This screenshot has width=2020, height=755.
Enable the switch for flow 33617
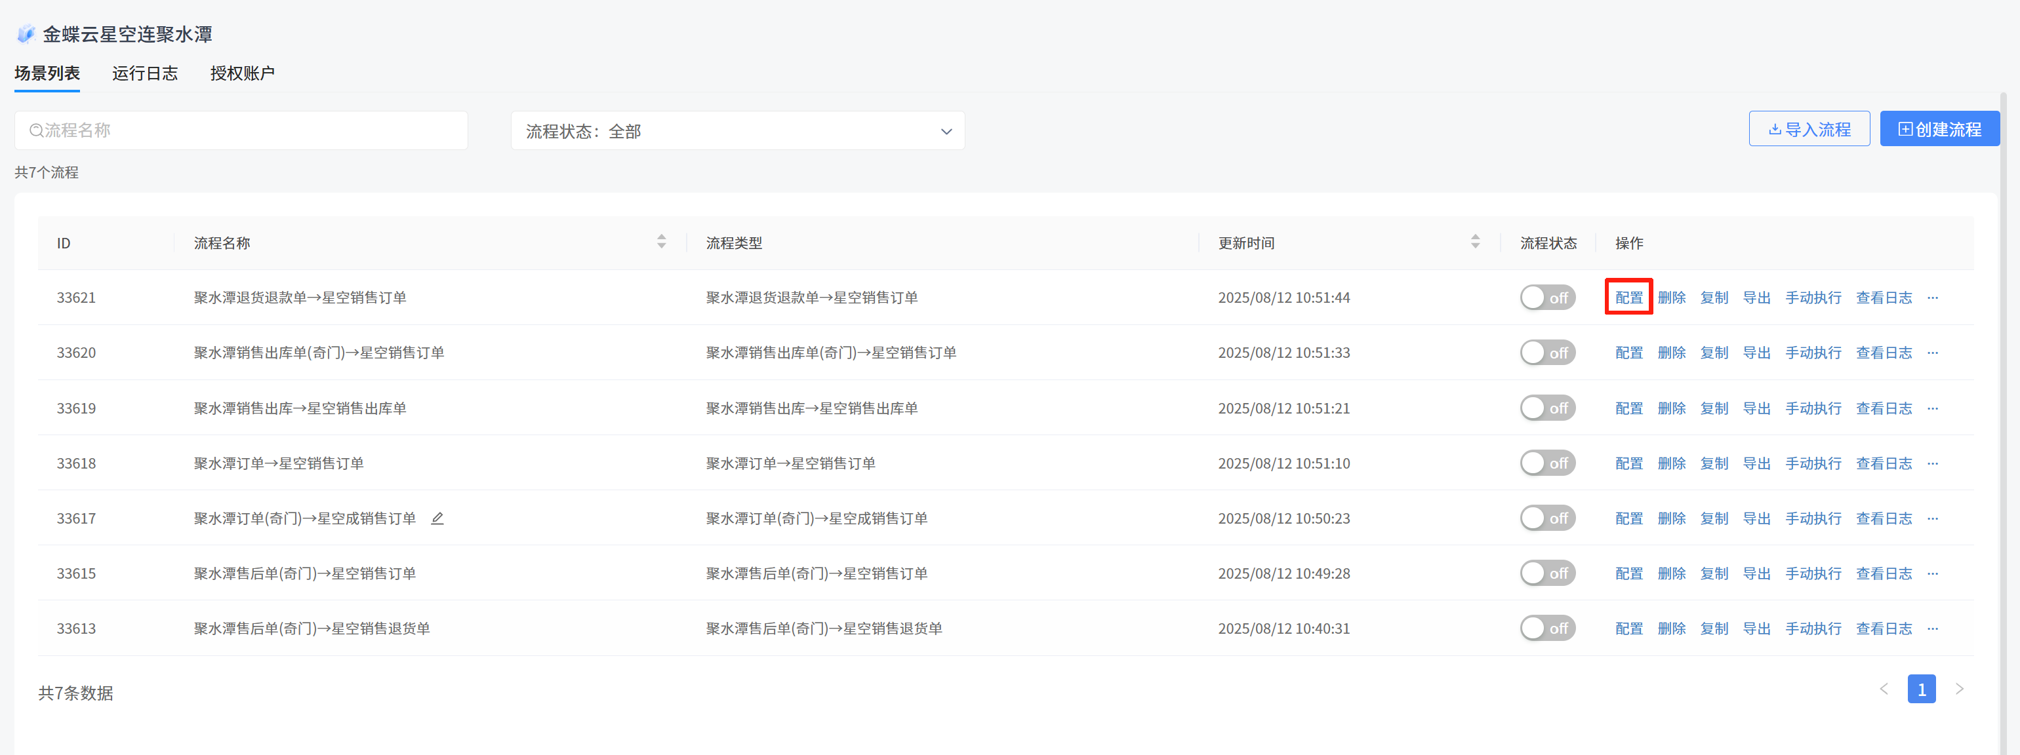coord(1547,518)
